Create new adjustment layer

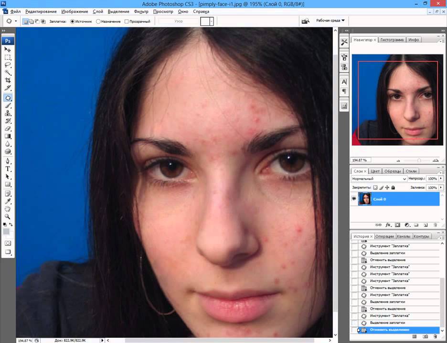point(407,225)
